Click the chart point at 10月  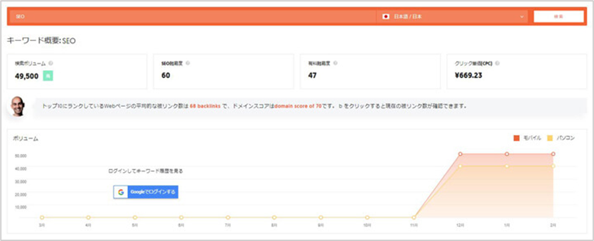pyautogui.click(x=367, y=218)
